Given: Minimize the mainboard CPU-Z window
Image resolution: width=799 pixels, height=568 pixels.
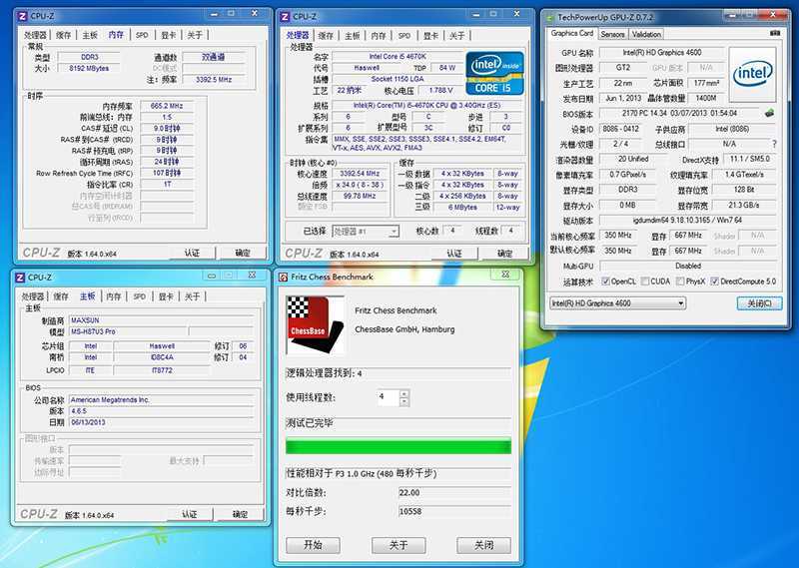Looking at the screenshot, I should [212, 276].
